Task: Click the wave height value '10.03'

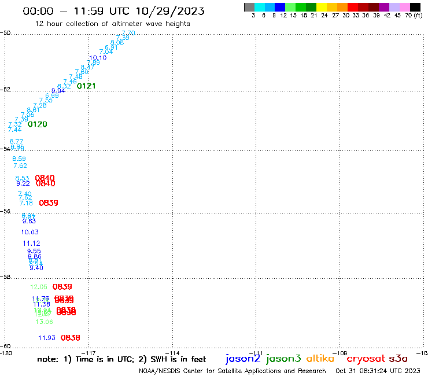Action: [29, 232]
